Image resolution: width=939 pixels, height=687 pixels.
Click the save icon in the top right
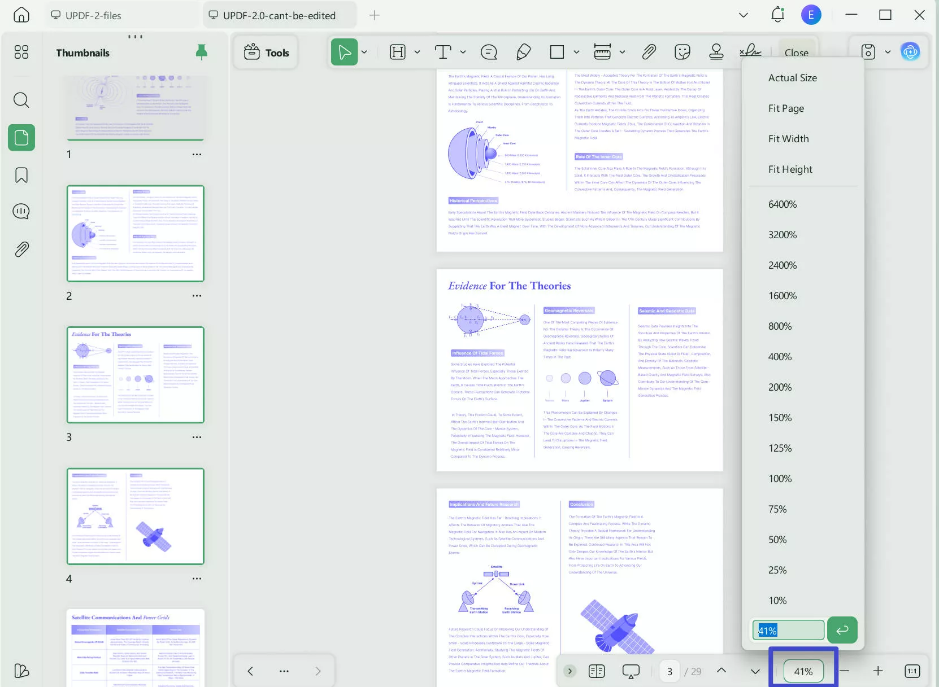click(x=868, y=52)
